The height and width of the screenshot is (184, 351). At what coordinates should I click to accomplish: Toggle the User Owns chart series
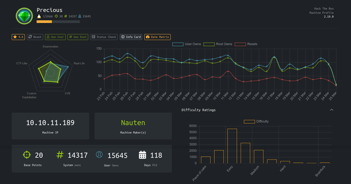pyautogui.click(x=187, y=44)
